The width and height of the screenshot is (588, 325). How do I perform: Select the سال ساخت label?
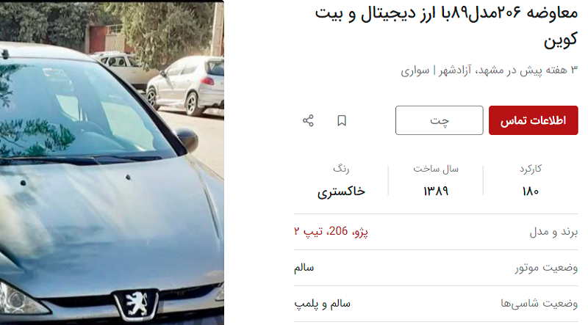click(x=436, y=169)
